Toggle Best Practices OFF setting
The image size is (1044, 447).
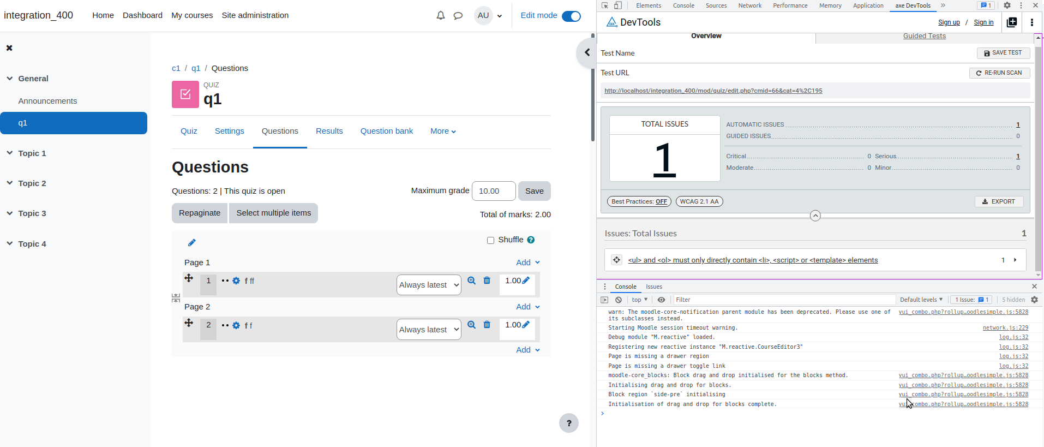[639, 201]
